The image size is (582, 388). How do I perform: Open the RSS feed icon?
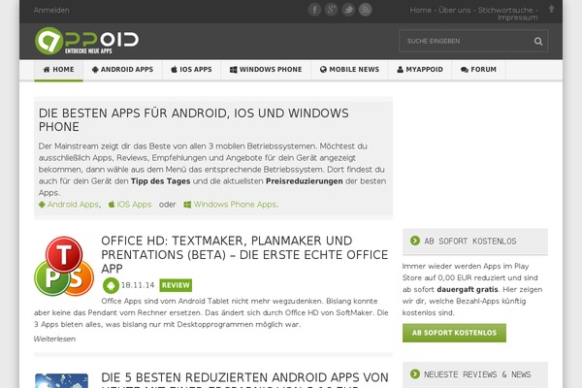coord(366,10)
